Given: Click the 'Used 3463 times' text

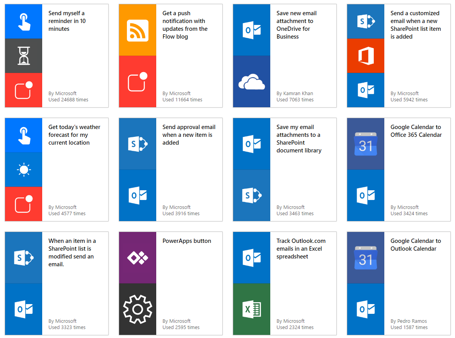Looking at the screenshot, I should [295, 214].
